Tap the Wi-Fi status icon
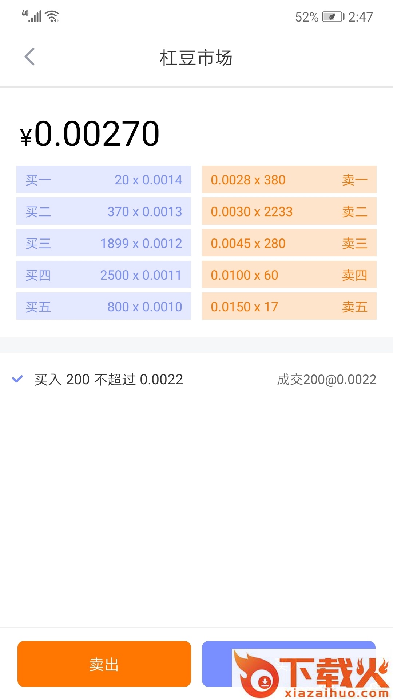393x700 pixels. point(52,16)
